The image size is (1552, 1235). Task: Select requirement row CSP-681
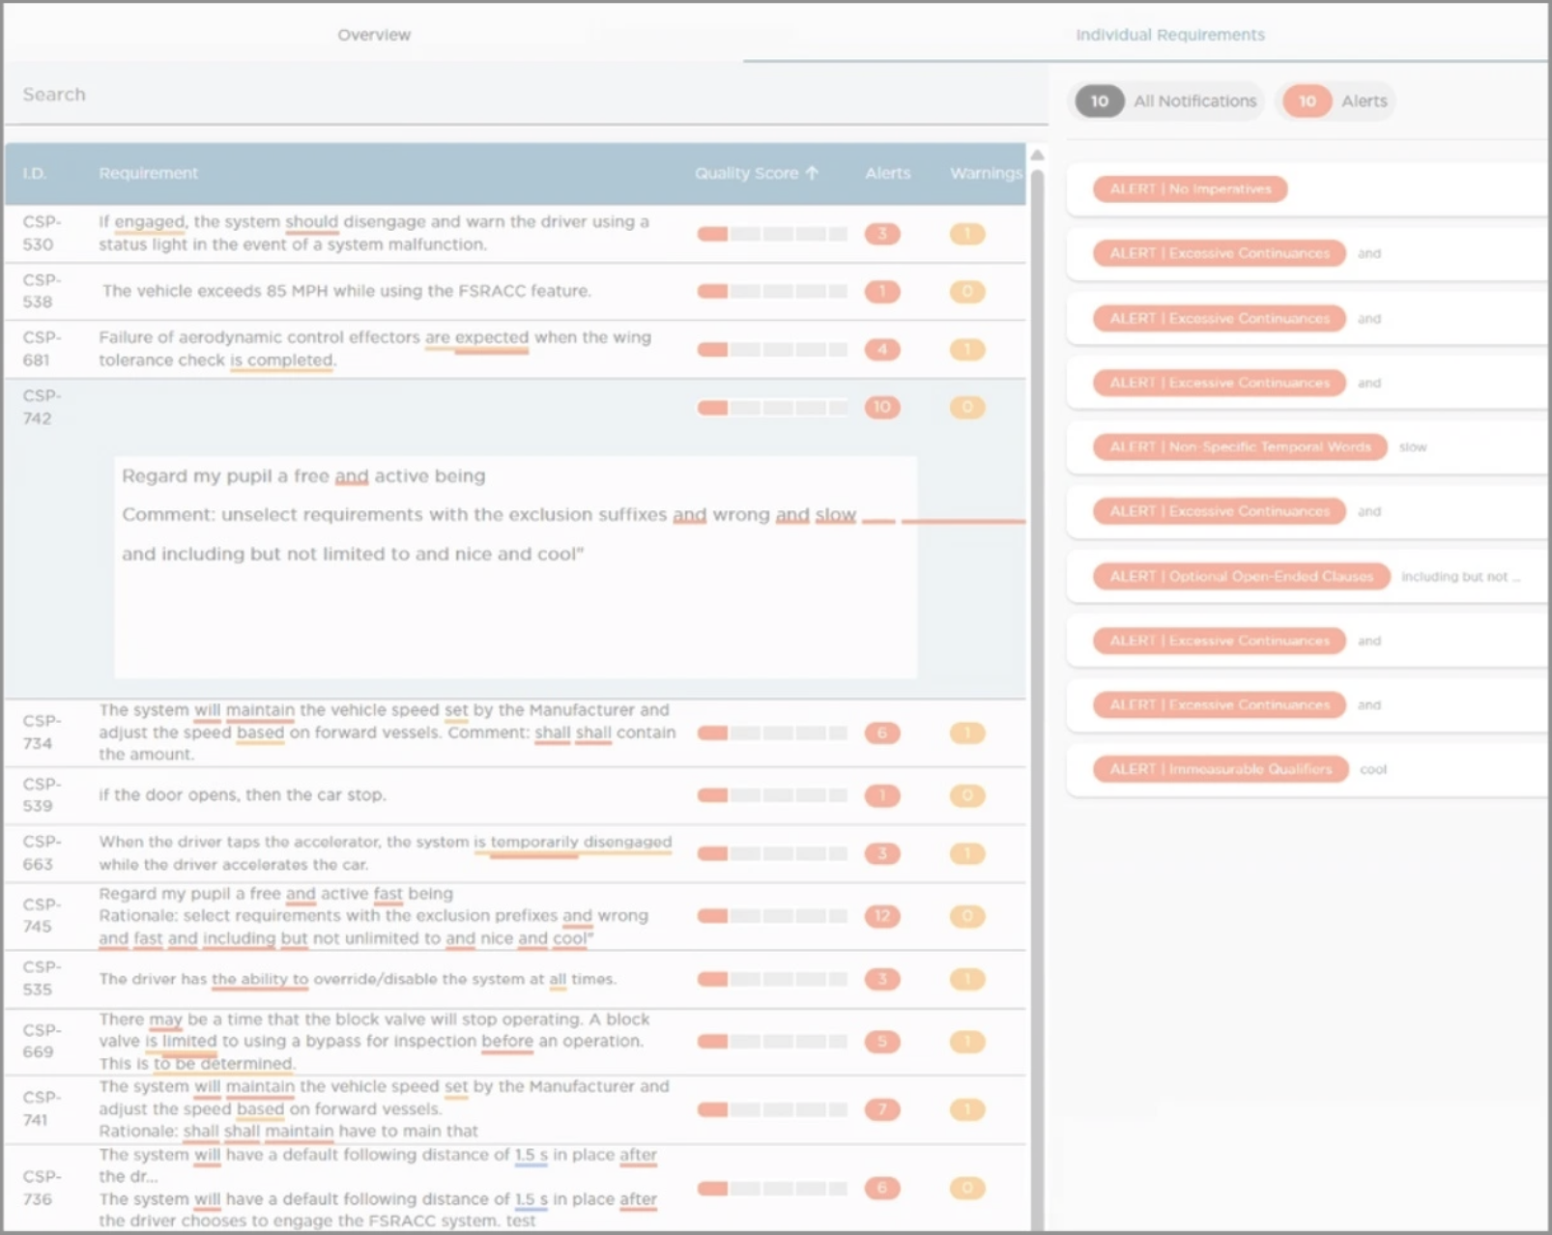click(x=515, y=349)
